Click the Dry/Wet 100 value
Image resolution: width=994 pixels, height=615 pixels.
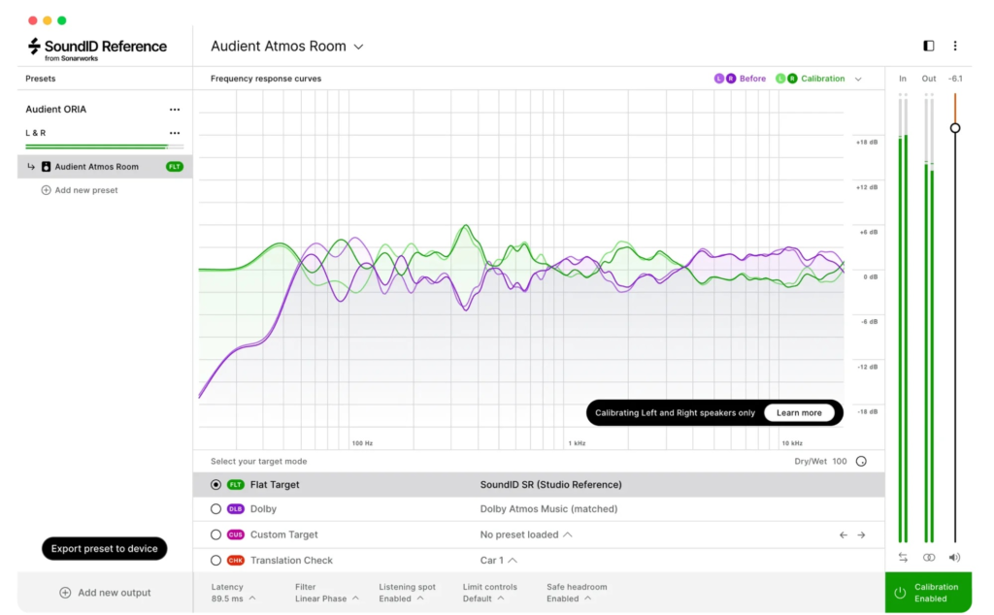[839, 461]
